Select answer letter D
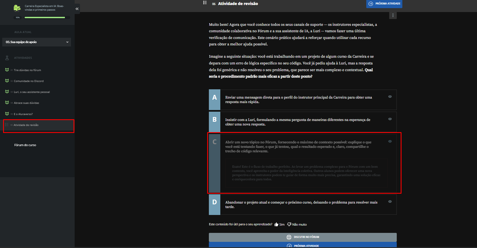This screenshot has height=248, width=477. coord(214,205)
